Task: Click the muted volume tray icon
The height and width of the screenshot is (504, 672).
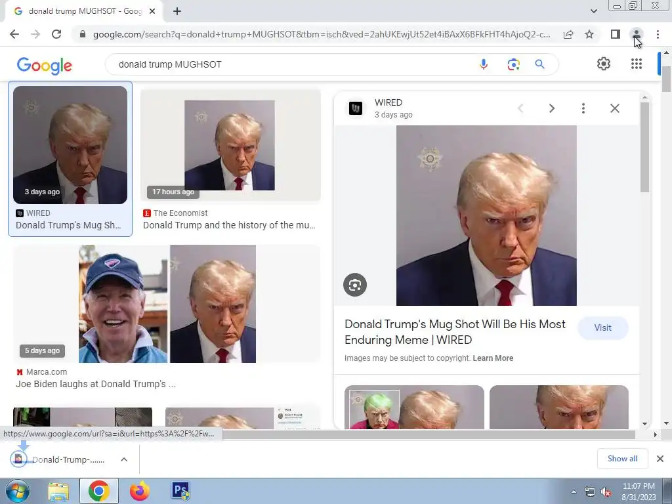Action: point(606,492)
